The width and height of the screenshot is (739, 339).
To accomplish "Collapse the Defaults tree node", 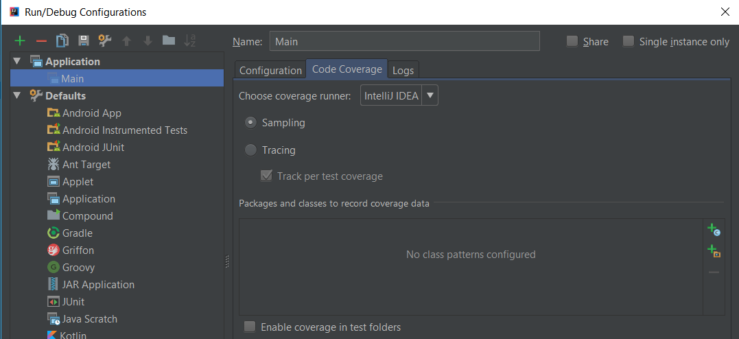I will (x=17, y=95).
